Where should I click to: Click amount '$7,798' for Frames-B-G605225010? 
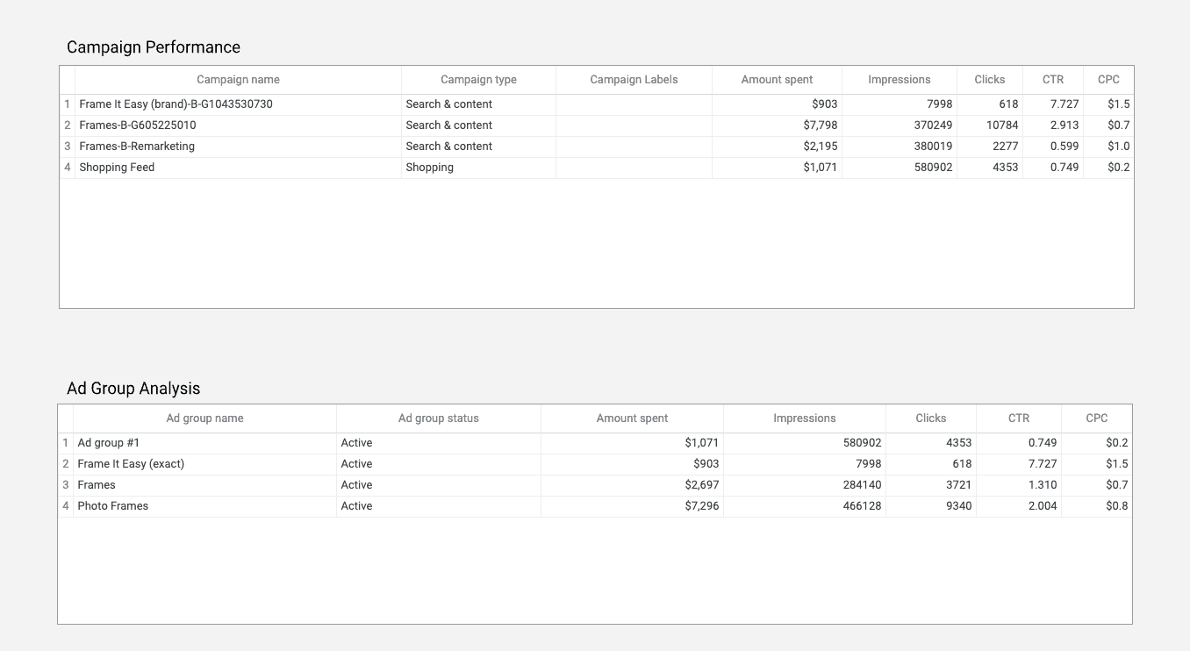point(821,125)
